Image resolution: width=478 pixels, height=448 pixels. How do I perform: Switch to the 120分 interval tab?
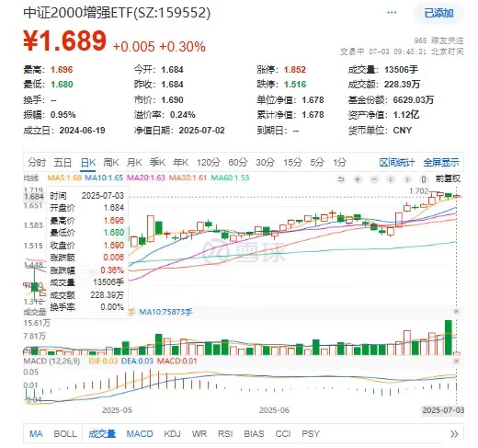[x=209, y=162]
